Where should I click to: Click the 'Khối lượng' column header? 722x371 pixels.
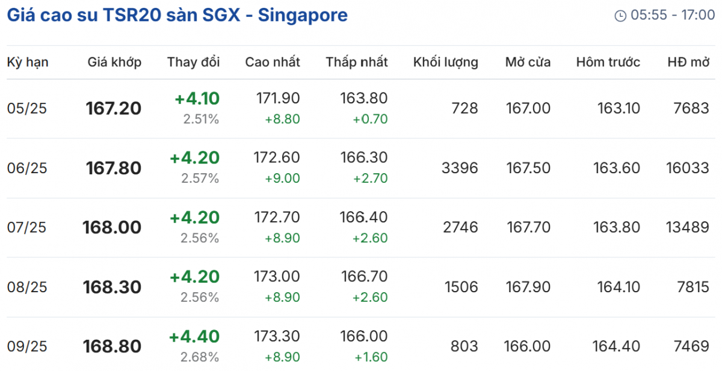pyautogui.click(x=445, y=62)
